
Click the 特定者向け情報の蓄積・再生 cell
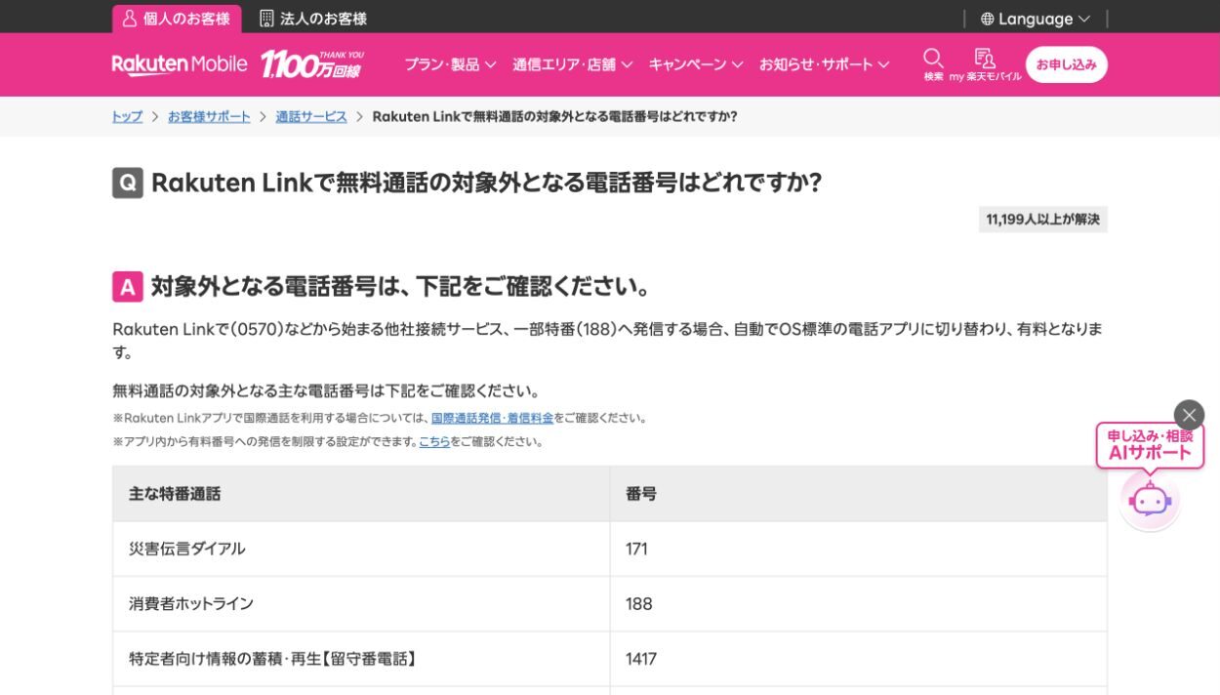pos(361,659)
